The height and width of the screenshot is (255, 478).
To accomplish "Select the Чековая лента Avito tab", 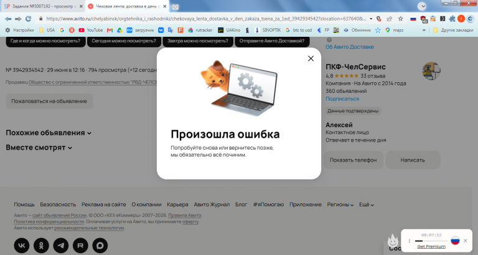I will click(126, 6).
